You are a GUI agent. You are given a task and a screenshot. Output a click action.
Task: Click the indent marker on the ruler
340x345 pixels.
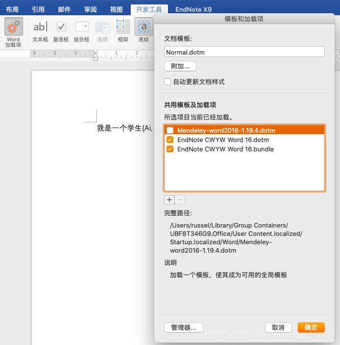click(95, 55)
